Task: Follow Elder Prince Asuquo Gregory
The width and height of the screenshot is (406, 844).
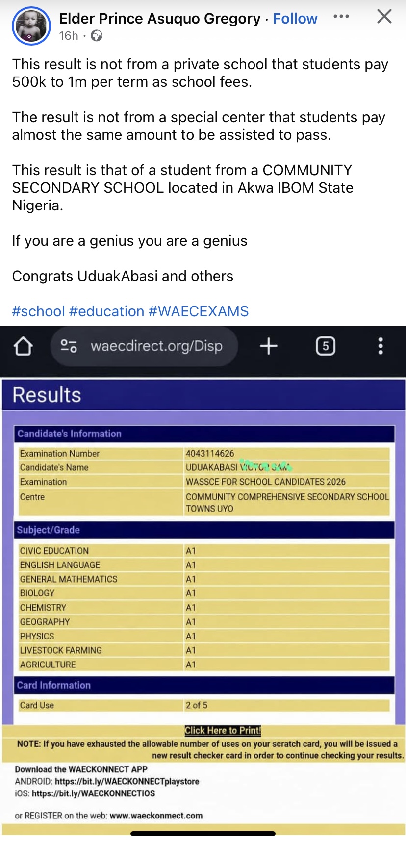Action: (295, 19)
